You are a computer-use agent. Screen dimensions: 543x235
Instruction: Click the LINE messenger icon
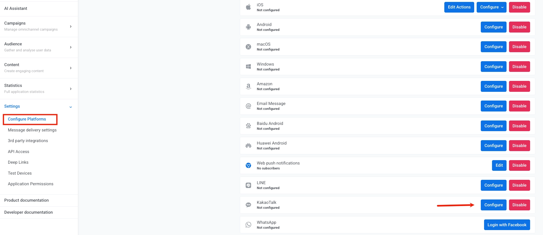coord(248,185)
